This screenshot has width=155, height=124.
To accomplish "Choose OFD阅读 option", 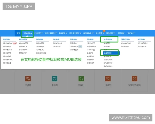I will pyautogui.click(x=73, y=43).
